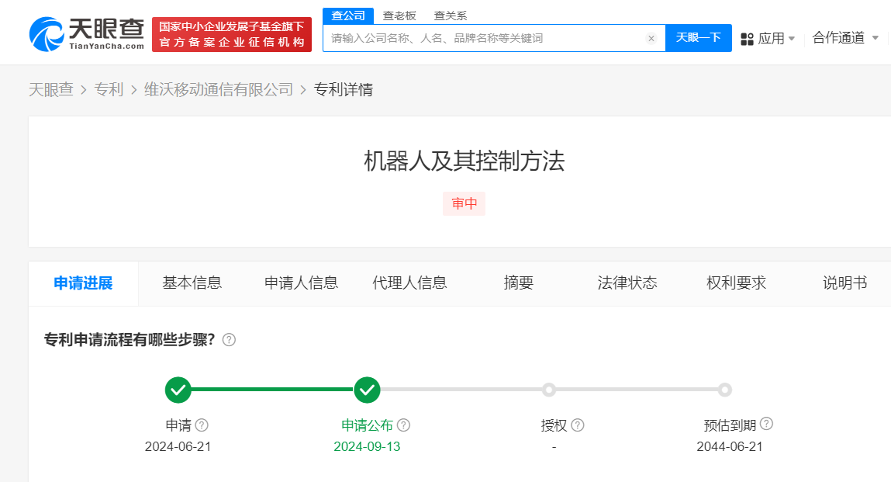This screenshot has width=891, height=482.
Task: Click help icon next to 专利申请流程有哪些步骤
Action: [229, 340]
